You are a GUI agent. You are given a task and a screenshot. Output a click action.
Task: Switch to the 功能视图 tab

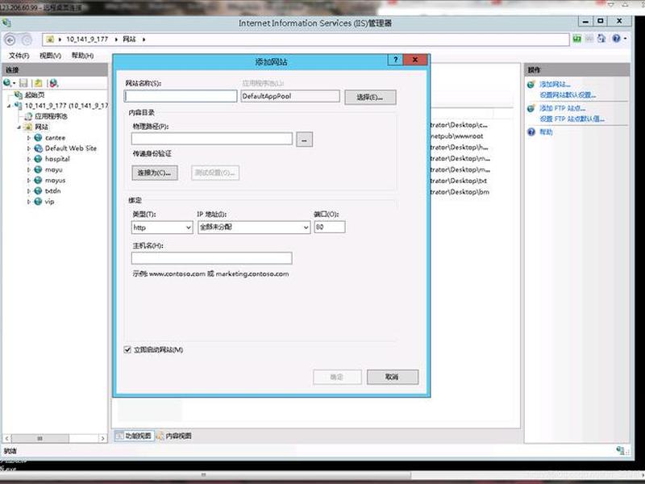pyautogui.click(x=134, y=436)
